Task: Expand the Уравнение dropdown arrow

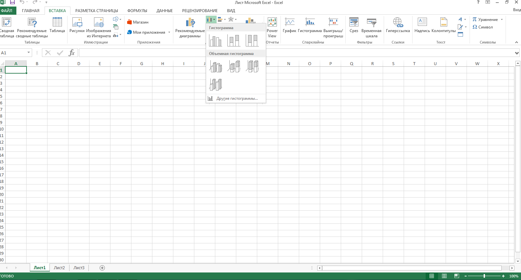Action: [502, 20]
